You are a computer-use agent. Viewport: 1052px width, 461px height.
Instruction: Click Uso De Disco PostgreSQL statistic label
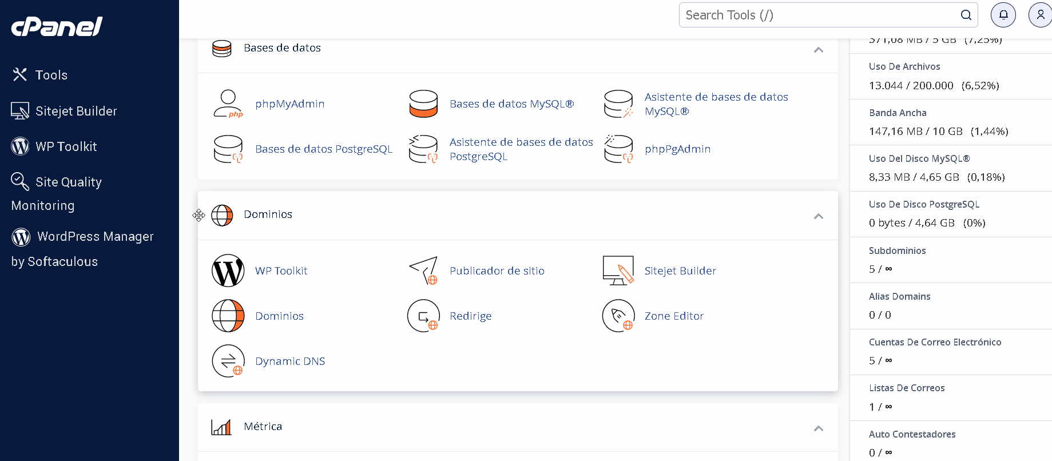(924, 204)
